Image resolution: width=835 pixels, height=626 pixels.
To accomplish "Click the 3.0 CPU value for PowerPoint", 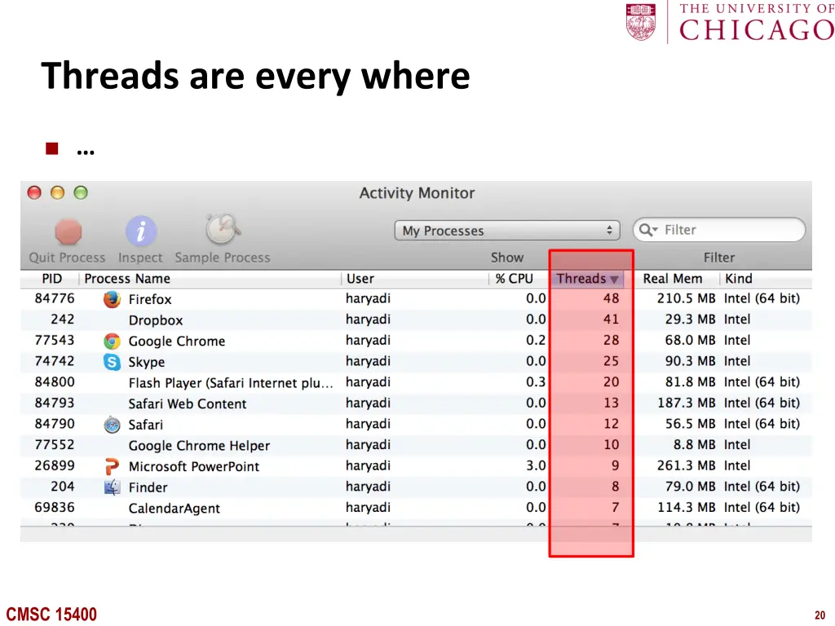I will pyautogui.click(x=536, y=465).
